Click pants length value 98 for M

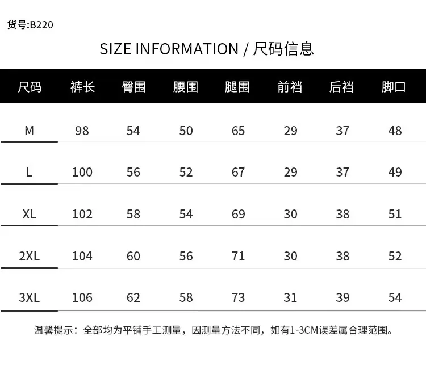(82, 131)
